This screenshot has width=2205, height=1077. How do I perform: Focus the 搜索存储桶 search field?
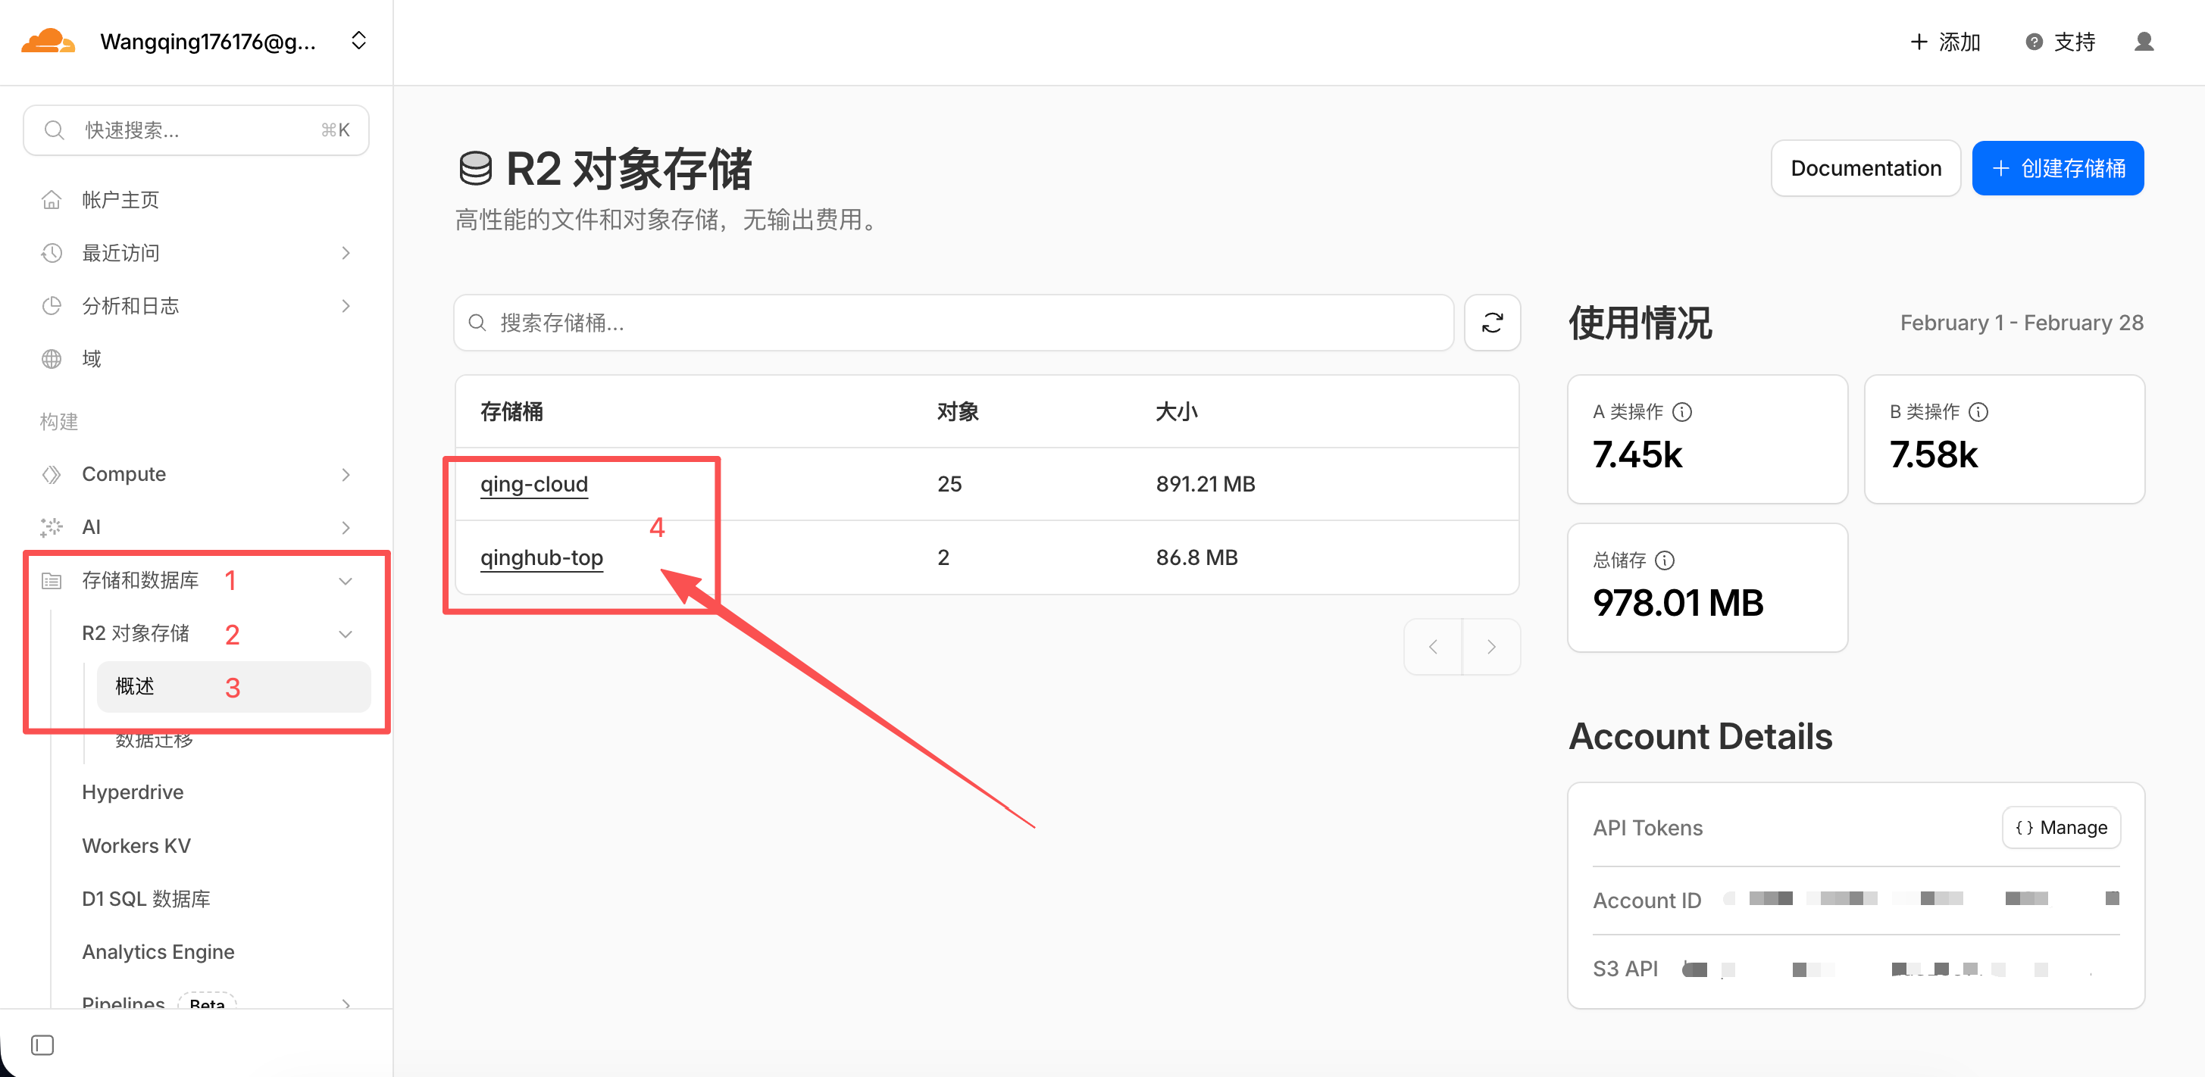952,323
